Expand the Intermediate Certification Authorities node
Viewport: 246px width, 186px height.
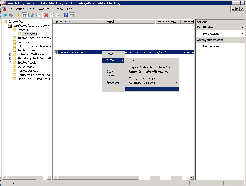coord(10,46)
